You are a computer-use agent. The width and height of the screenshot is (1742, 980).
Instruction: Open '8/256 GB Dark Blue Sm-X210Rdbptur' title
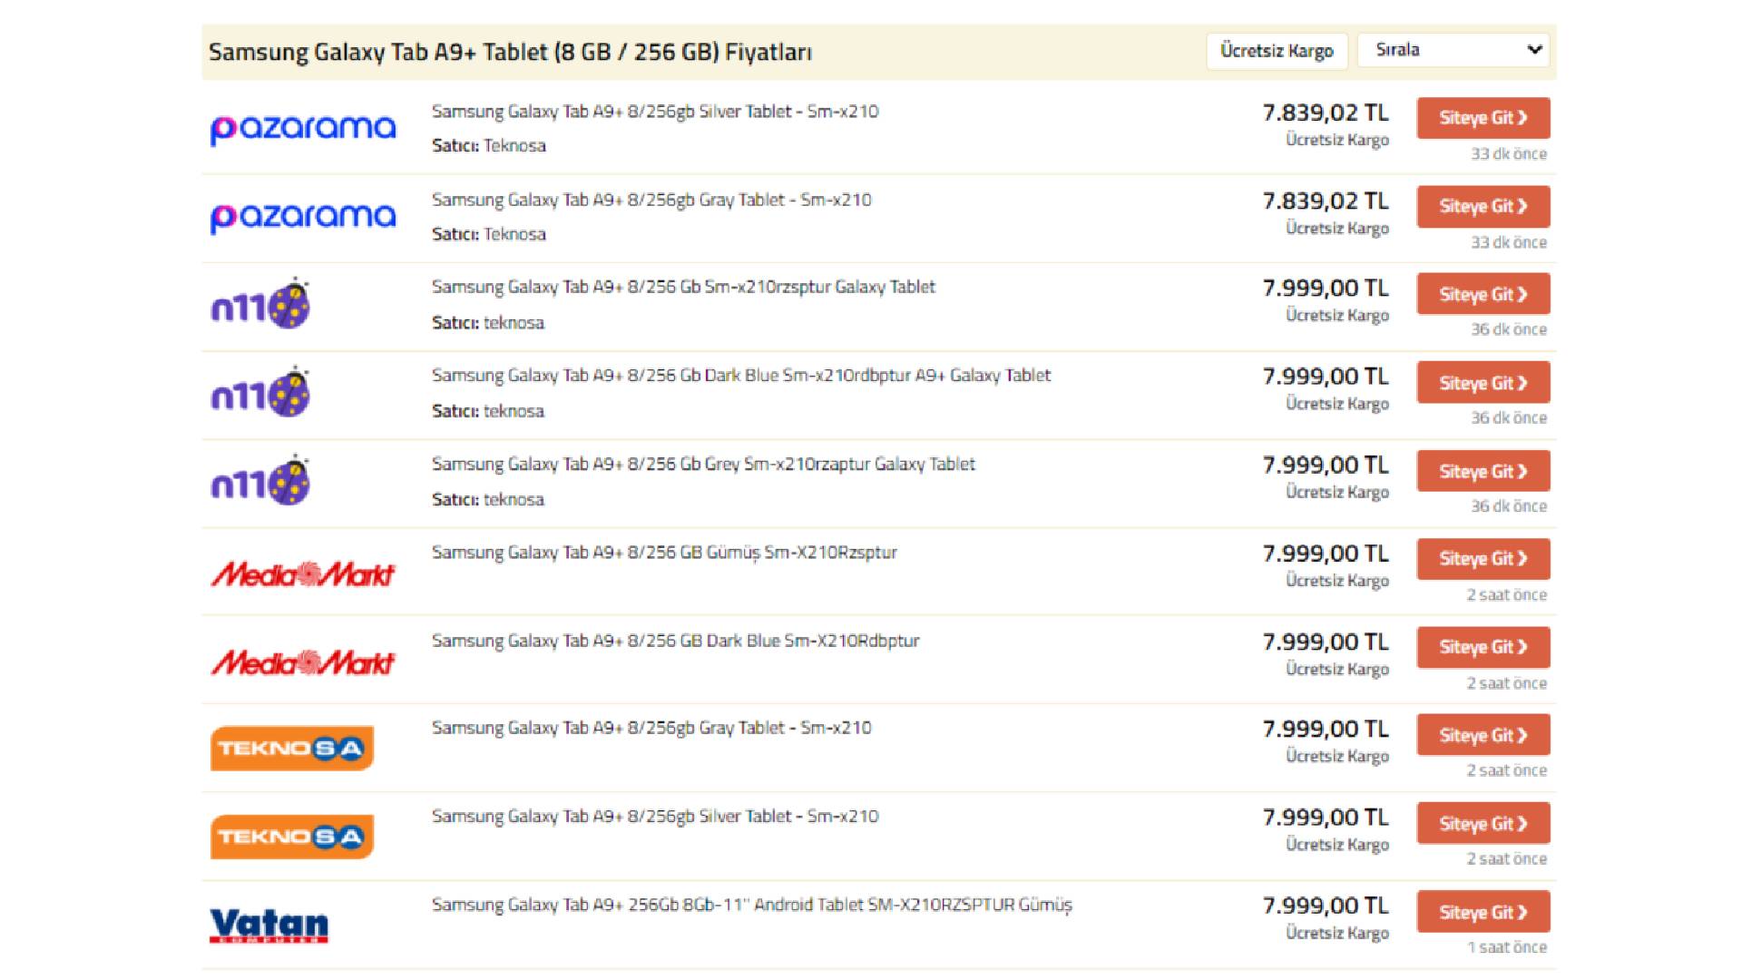676,641
